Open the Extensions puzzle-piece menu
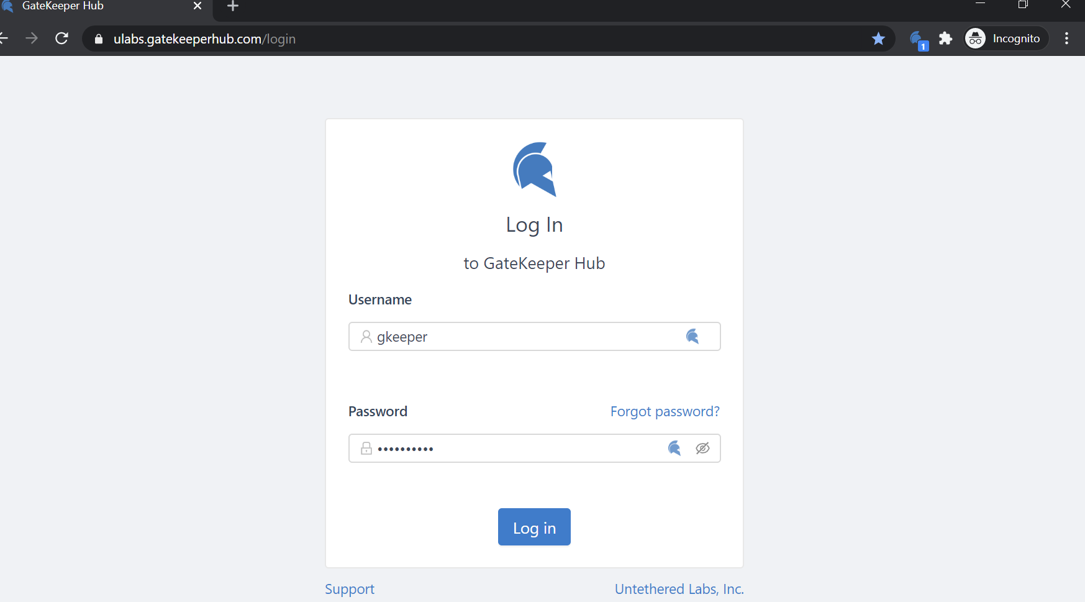The width and height of the screenshot is (1085, 602). 945,39
